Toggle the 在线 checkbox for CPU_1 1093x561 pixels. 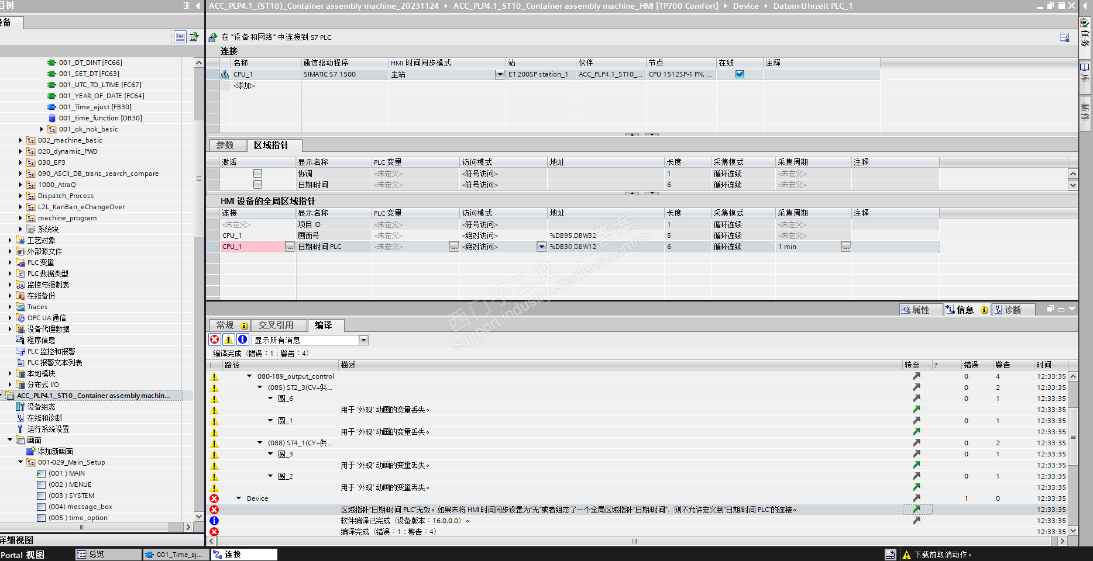(740, 74)
